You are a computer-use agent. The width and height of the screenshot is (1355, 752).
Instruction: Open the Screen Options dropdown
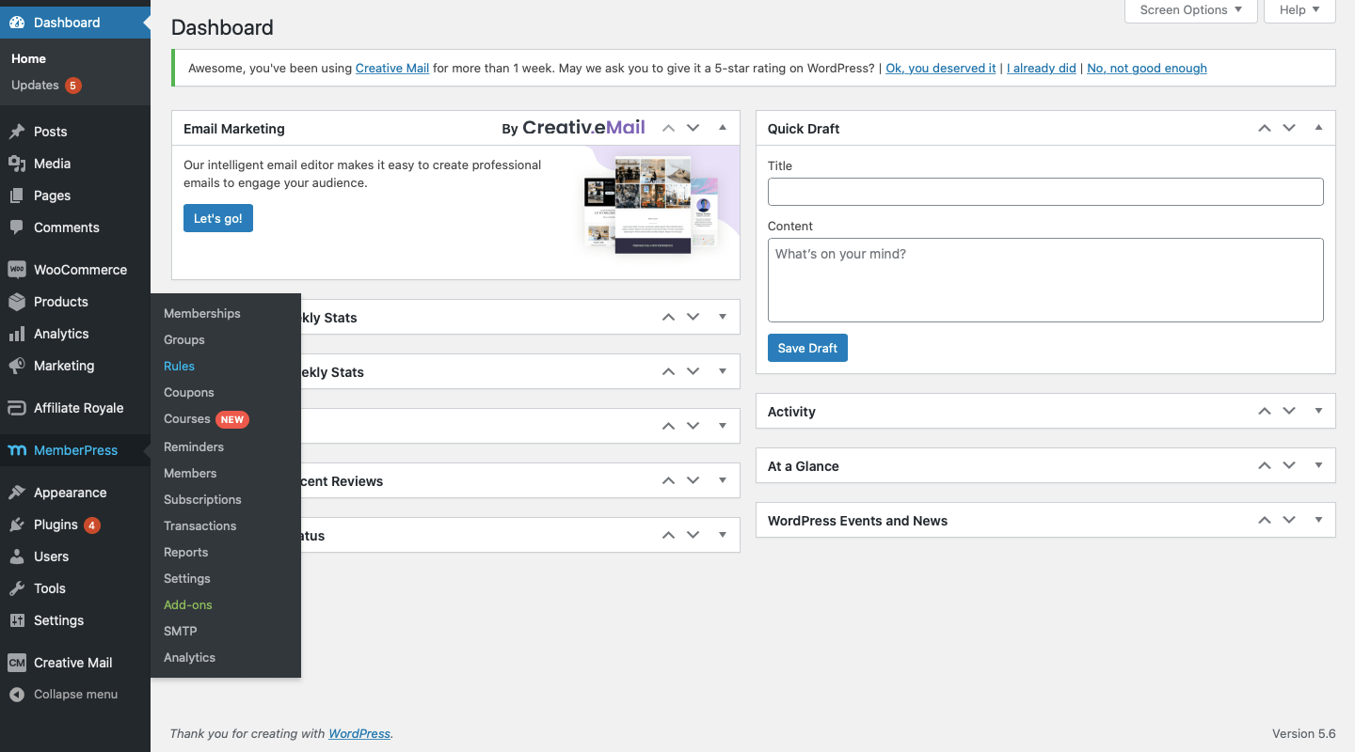tap(1190, 10)
